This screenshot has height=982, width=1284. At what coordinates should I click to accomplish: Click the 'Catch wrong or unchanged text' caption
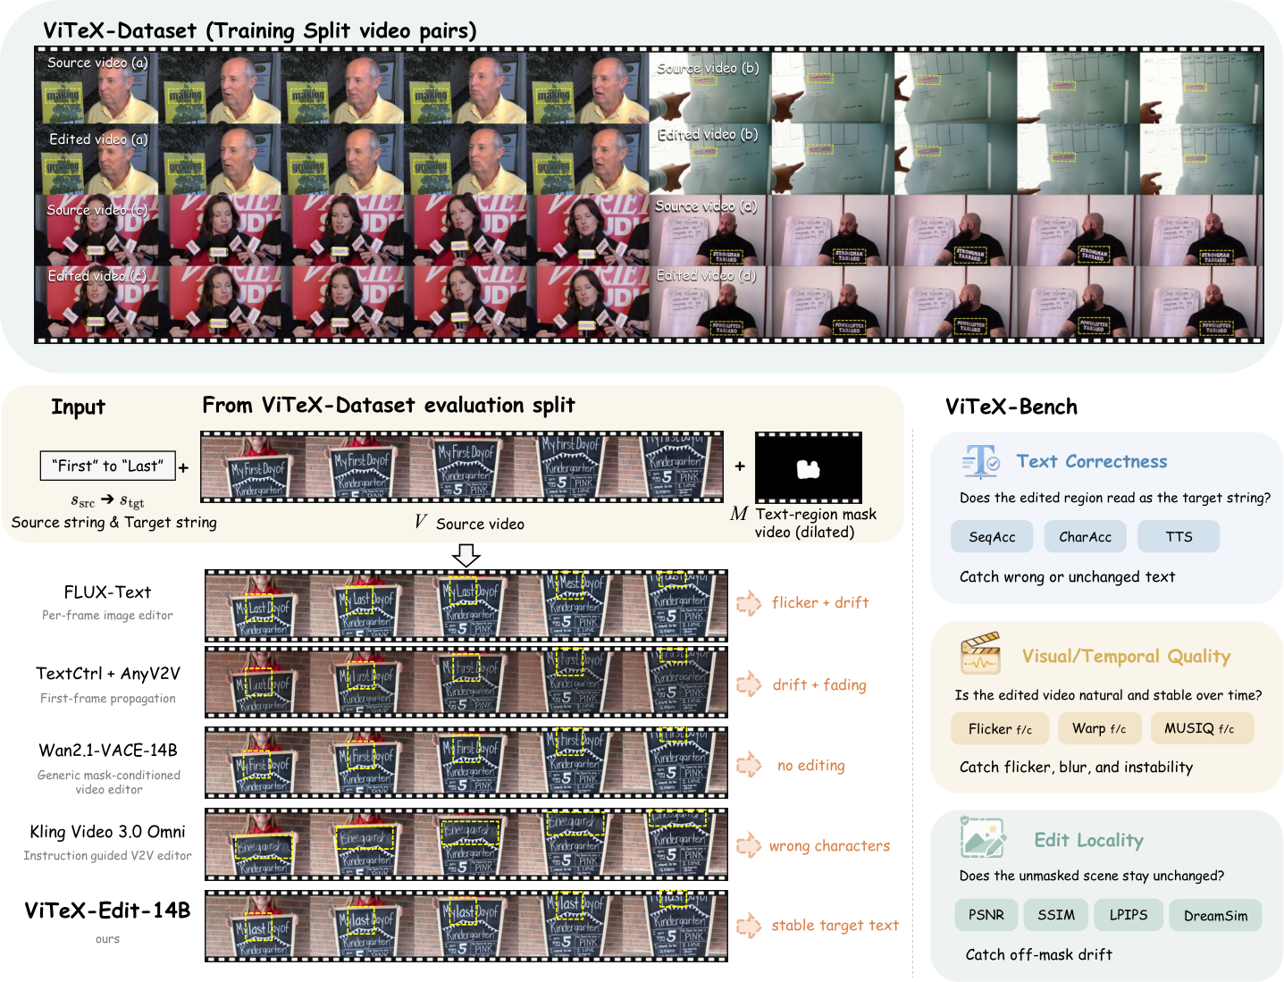point(1068,577)
